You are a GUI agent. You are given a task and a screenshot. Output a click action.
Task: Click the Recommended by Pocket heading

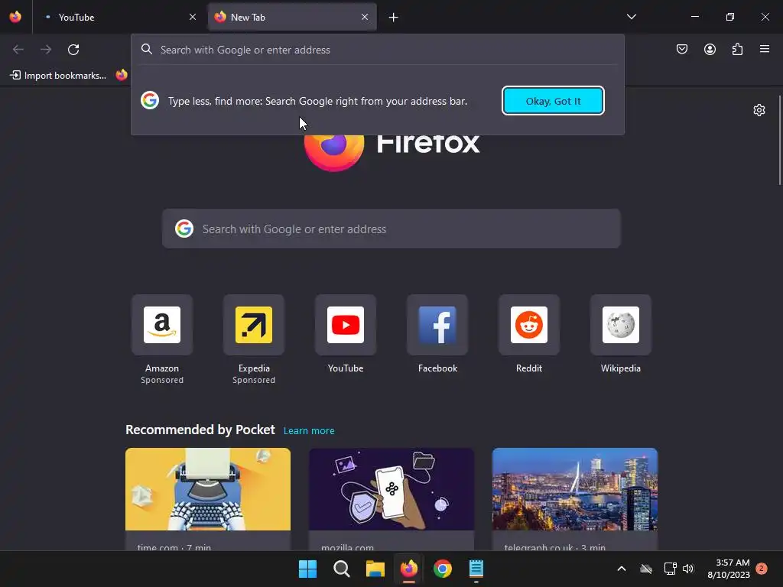click(x=200, y=430)
